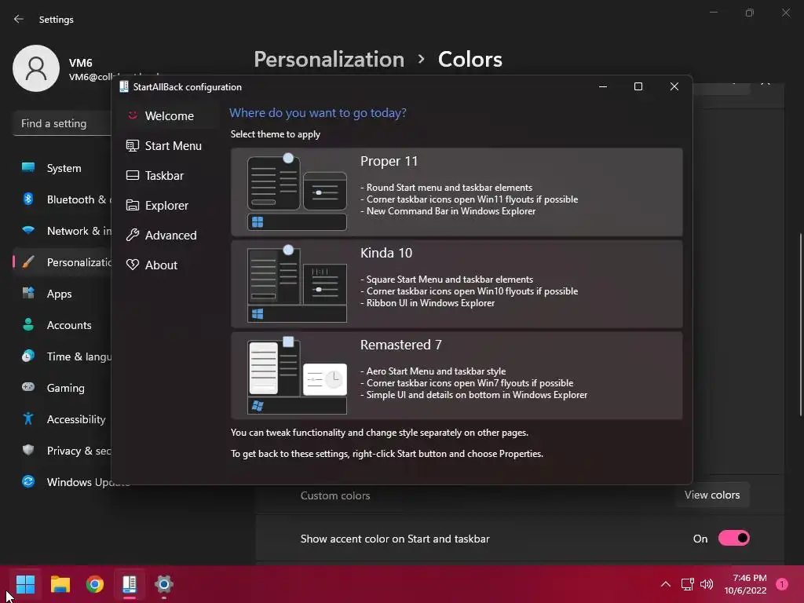804x603 pixels.
Task: Open Privacy & security in Settings
Action: [63, 450]
